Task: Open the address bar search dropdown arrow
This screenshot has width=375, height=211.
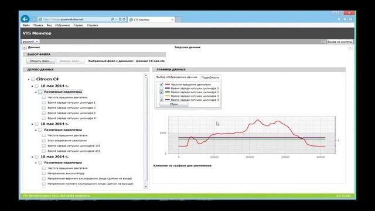Action: (x=116, y=19)
